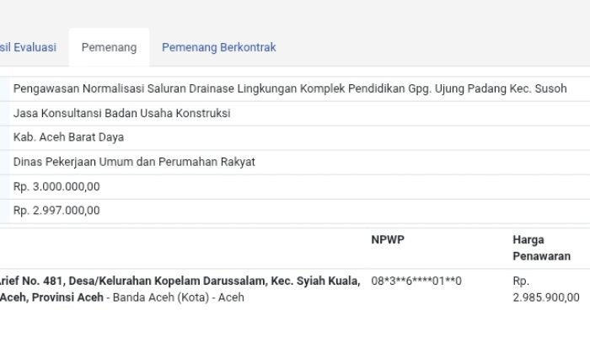Click the offer price Rp. 2.985.900,00
This screenshot has width=590, height=337.
pyautogui.click(x=546, y=289)
